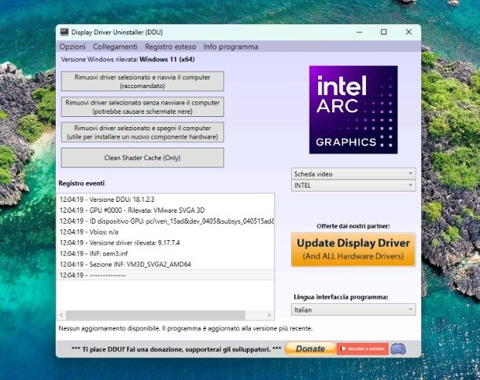Click the Become a Patron button

point(362,349)
